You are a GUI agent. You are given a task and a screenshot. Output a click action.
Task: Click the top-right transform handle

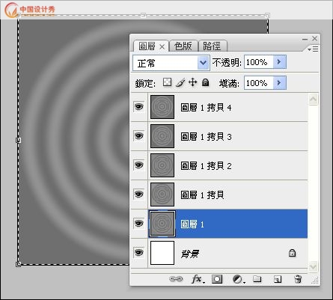coord(267,16)
